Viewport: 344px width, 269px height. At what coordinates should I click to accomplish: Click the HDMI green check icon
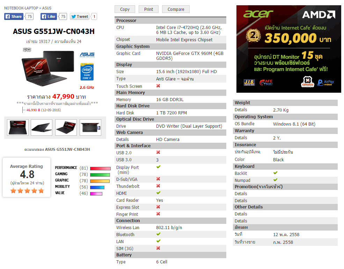tap(159, 193)
